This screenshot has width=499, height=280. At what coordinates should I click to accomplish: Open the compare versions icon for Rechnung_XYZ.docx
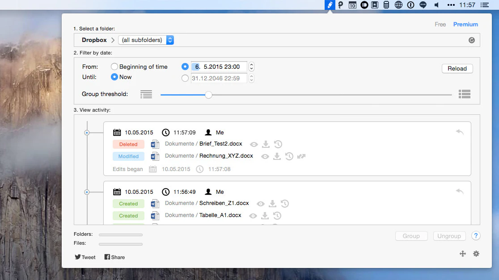point(301,156)
